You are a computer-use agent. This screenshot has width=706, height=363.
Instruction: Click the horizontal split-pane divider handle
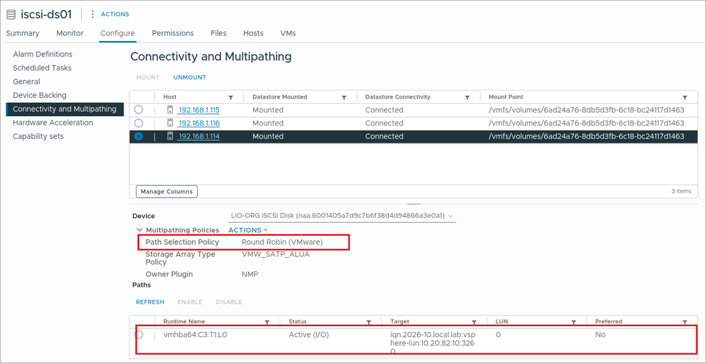click(x=414, y=204)
